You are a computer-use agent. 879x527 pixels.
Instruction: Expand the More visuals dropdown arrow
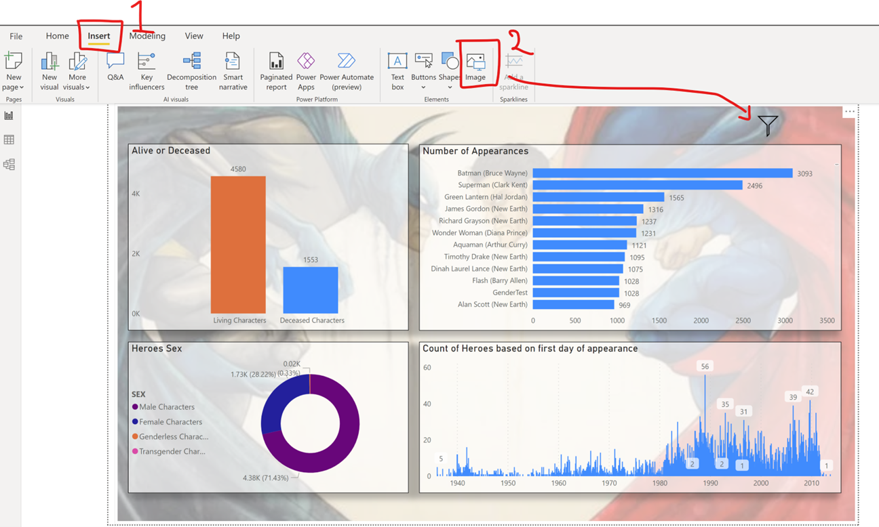click(x=87, y=87)
